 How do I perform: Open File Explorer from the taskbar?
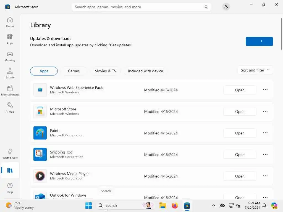click(x=163, y=205)
